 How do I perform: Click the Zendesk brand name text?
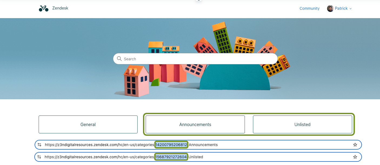[x=60, y=8]
